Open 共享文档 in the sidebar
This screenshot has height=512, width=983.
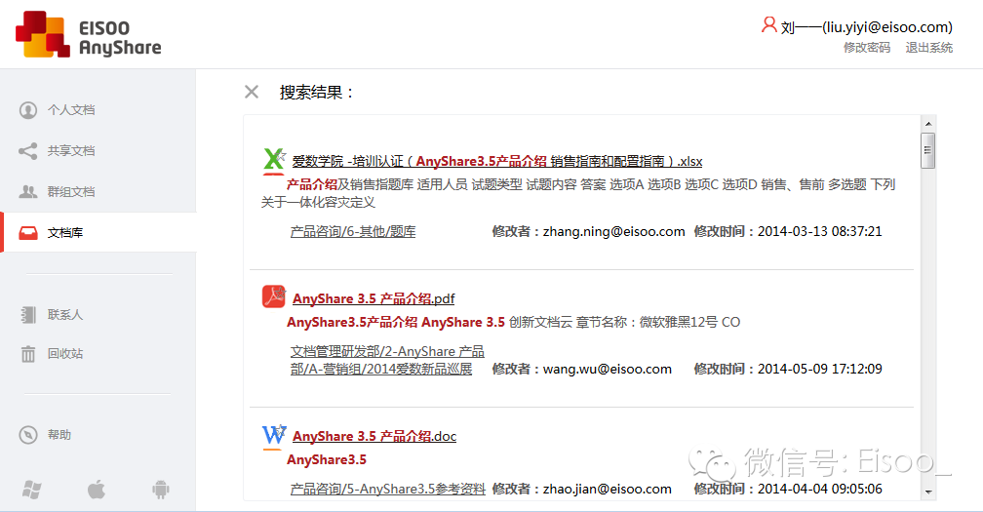[x=71, y=150]
